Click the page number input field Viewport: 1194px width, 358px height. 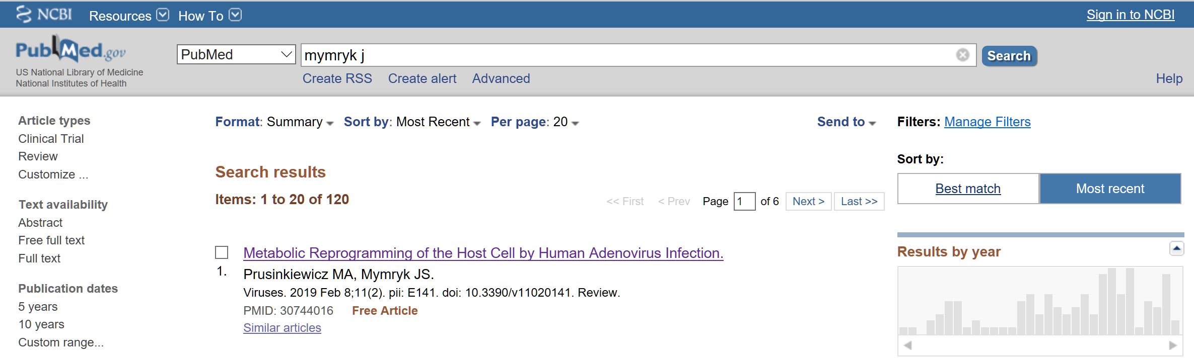pyautogui.click(x=744, y=202)
